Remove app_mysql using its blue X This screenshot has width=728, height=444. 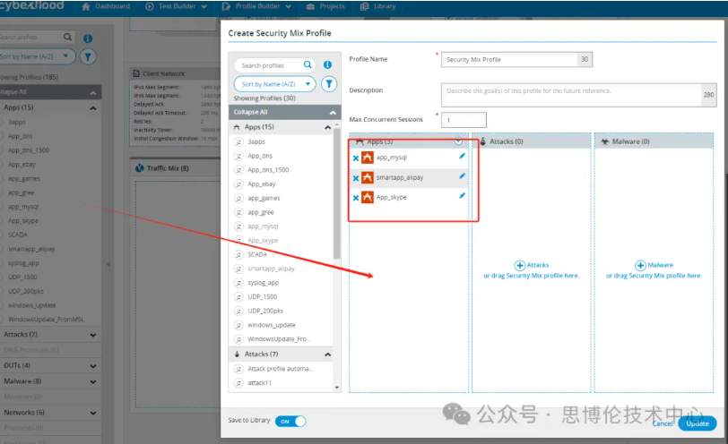point(356,158)
